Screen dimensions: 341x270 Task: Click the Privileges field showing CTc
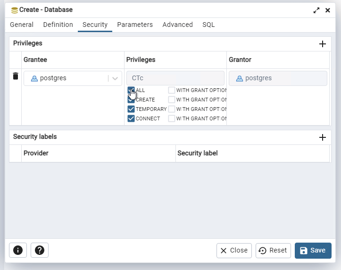(175, 78)
